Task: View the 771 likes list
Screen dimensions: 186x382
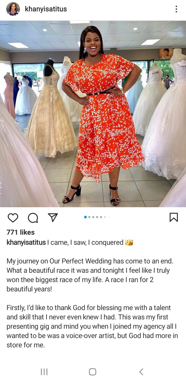Action: [x=20, y=232]
